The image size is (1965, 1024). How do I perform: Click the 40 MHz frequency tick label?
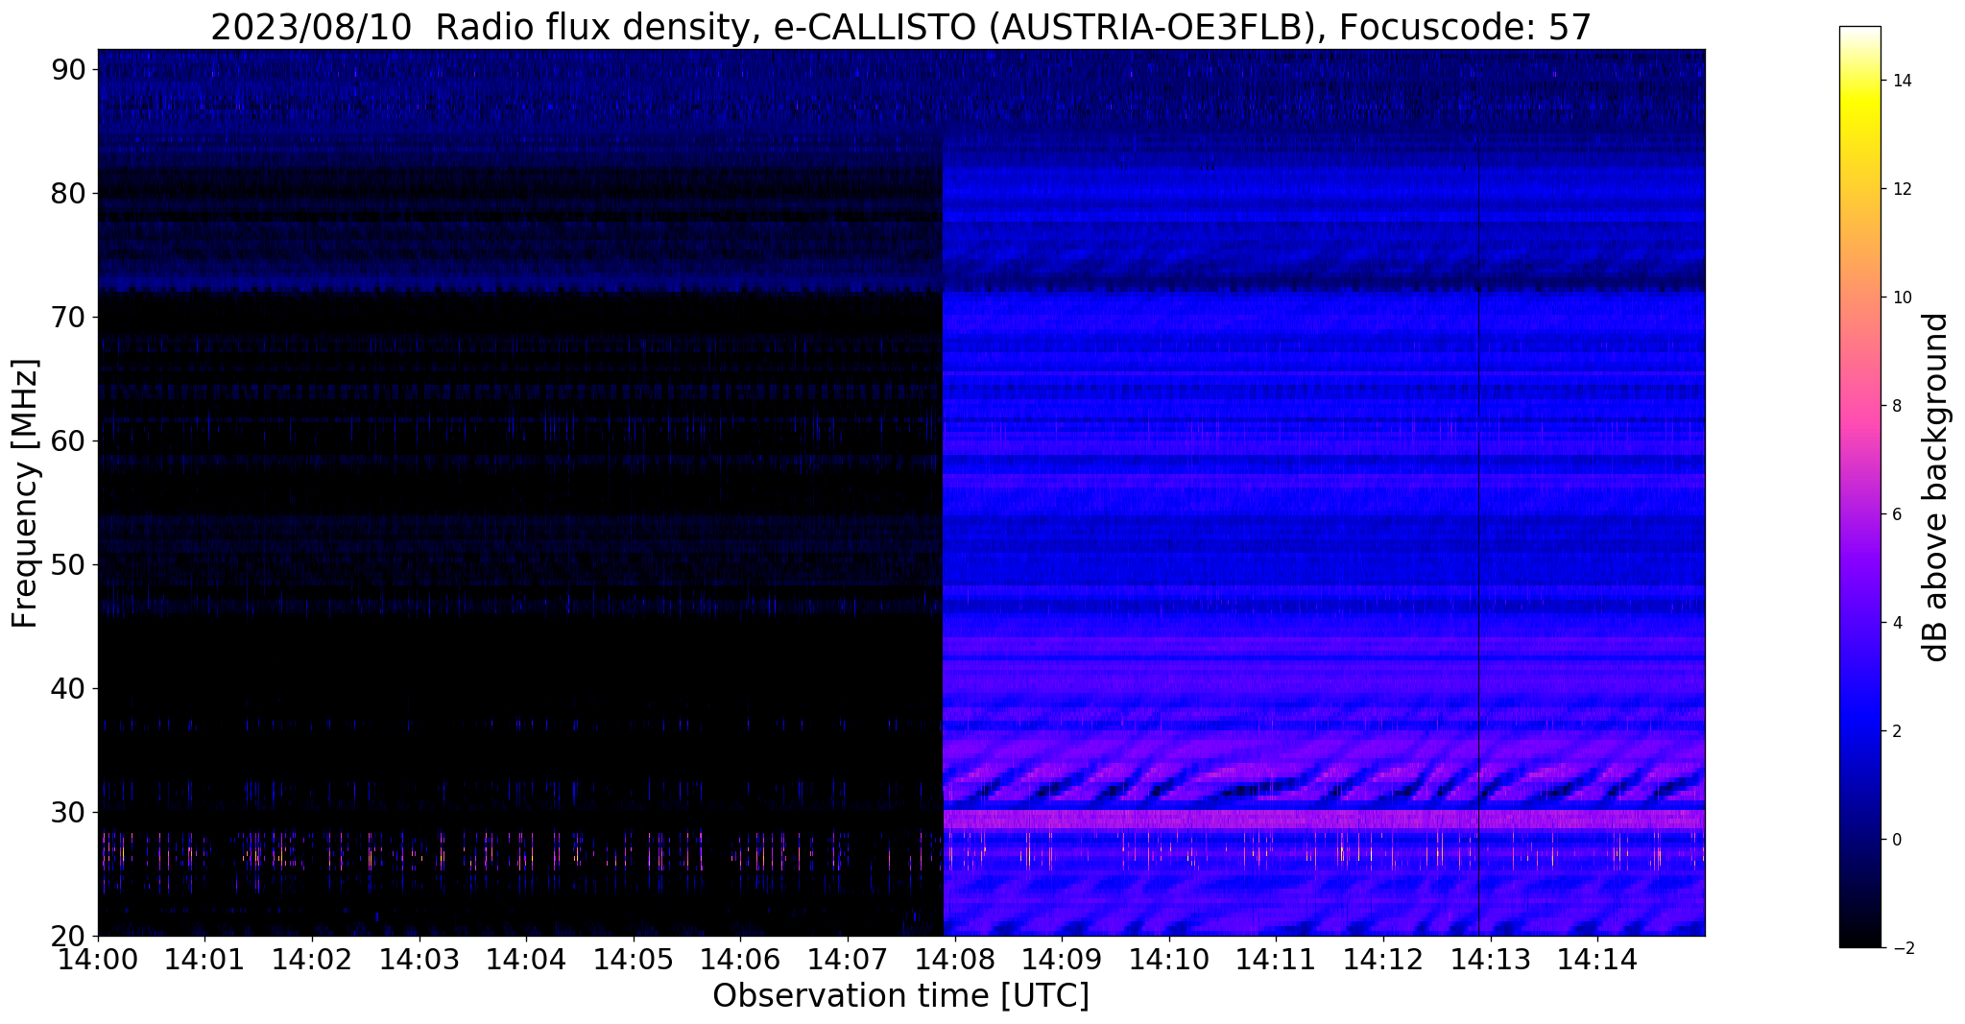[x=68, y=688]
